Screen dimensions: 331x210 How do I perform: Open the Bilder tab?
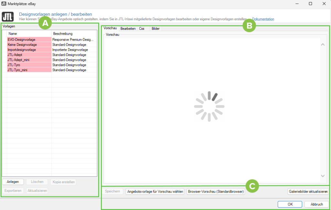155,28
